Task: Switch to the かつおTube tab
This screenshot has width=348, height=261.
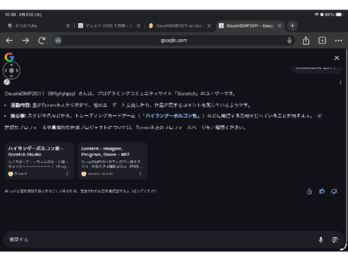Action: [36, 25]
